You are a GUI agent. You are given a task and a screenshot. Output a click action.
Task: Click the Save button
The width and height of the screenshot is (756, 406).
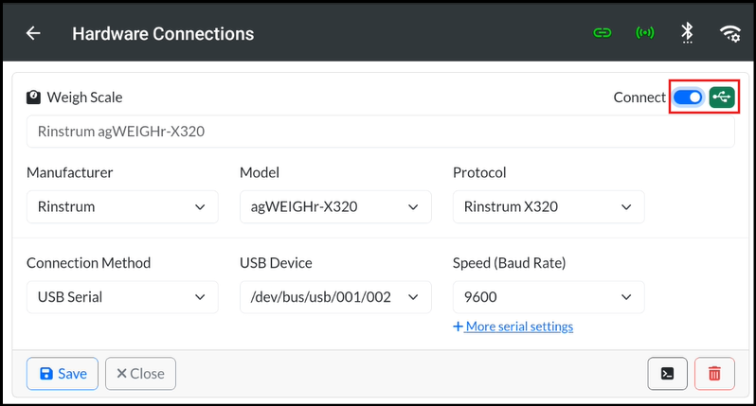coord(63,373)
